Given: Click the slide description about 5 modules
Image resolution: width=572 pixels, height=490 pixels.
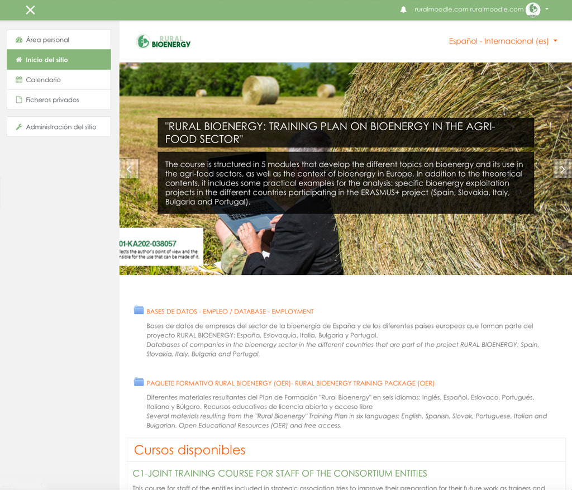Looking at the screenshot, I should point(345,183).
